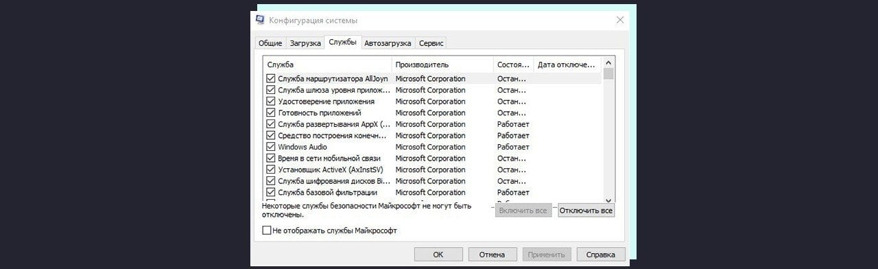878x269 pixels.
Task: Click the Отмена button
Action: click(492, 255)
